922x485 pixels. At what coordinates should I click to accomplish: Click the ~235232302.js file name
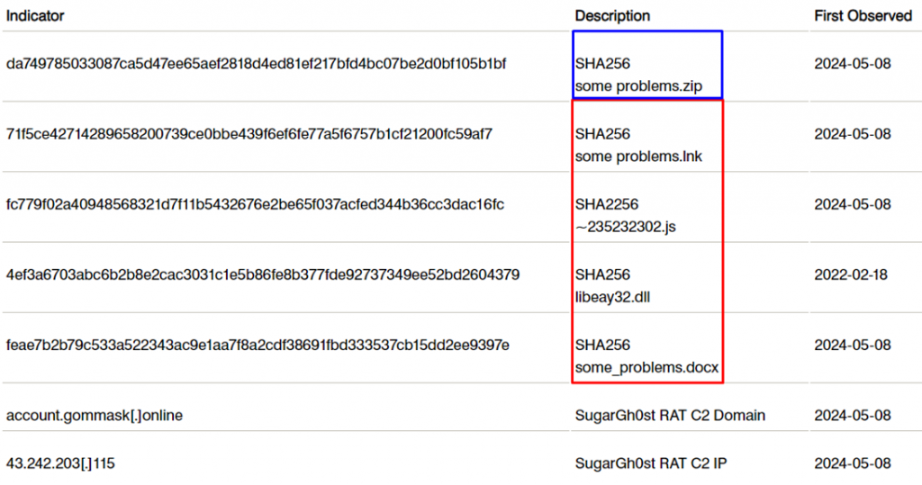click(626, 227)
